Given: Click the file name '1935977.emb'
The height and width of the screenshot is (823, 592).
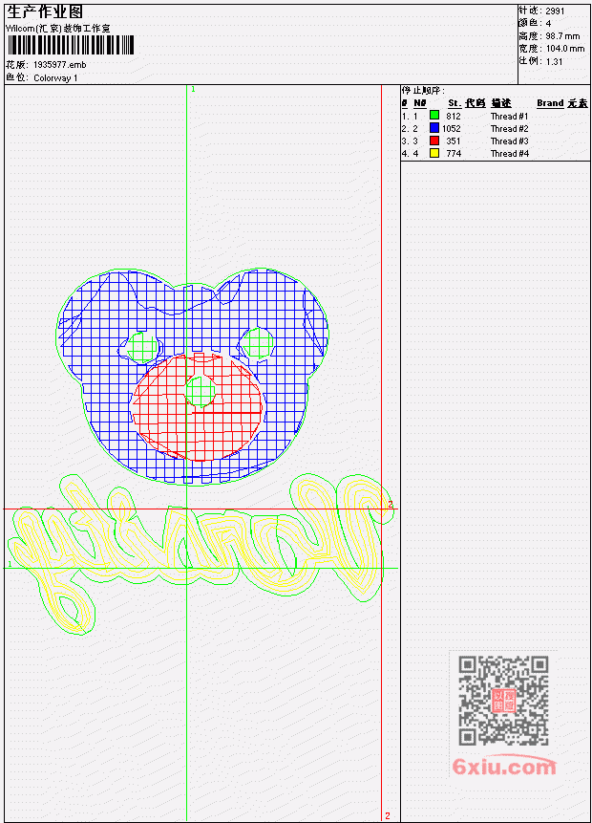Looking at the screenshot, I should (x=60, y=65).
